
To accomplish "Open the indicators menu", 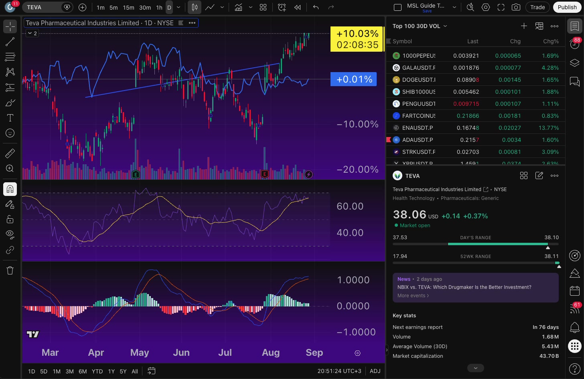I will point(238,7).
